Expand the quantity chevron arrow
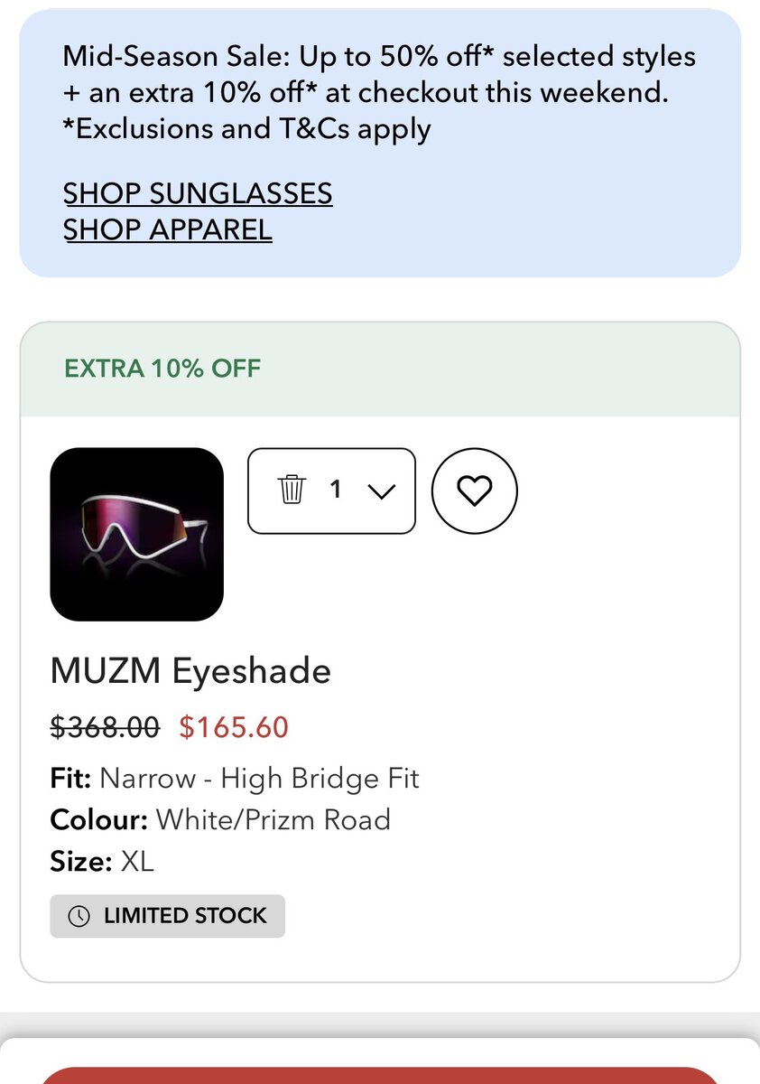760x1084 pixels. pos(382,491)
